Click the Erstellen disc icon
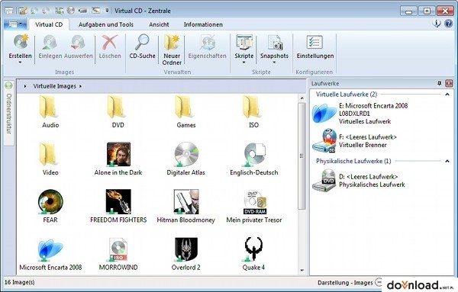This screenshot has height=292, width=458. pos(21,42)
